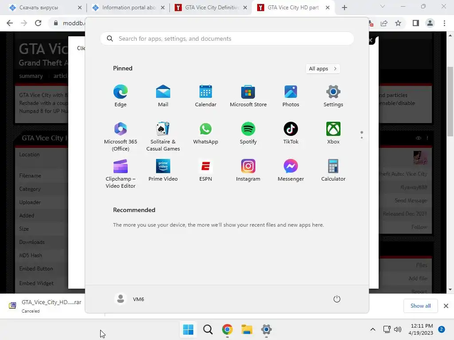Show hidden system tray icons
Viewport: 454px width, 340px height.
(x=373, y=329)
